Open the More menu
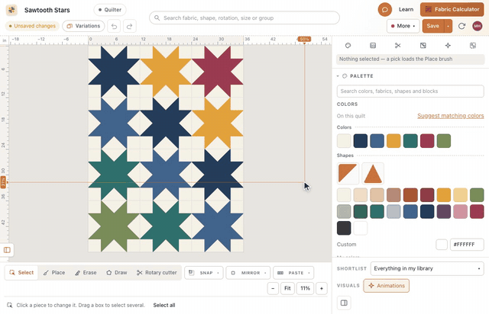Viewport: 489px width, 314px height. click(403, 26)
